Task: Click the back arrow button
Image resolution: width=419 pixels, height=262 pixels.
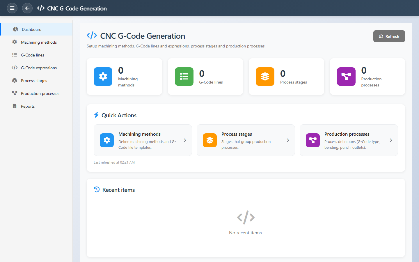Action: pos(27,8)
